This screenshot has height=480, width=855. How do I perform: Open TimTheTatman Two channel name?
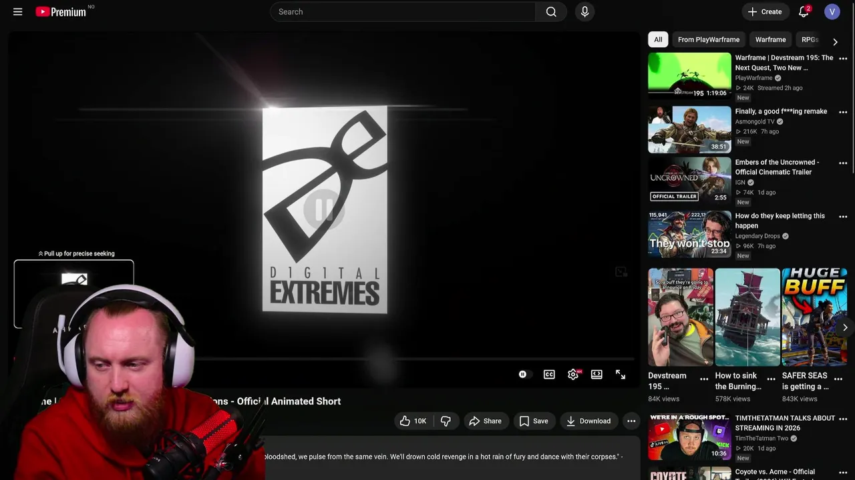click(x=761, y=439)
